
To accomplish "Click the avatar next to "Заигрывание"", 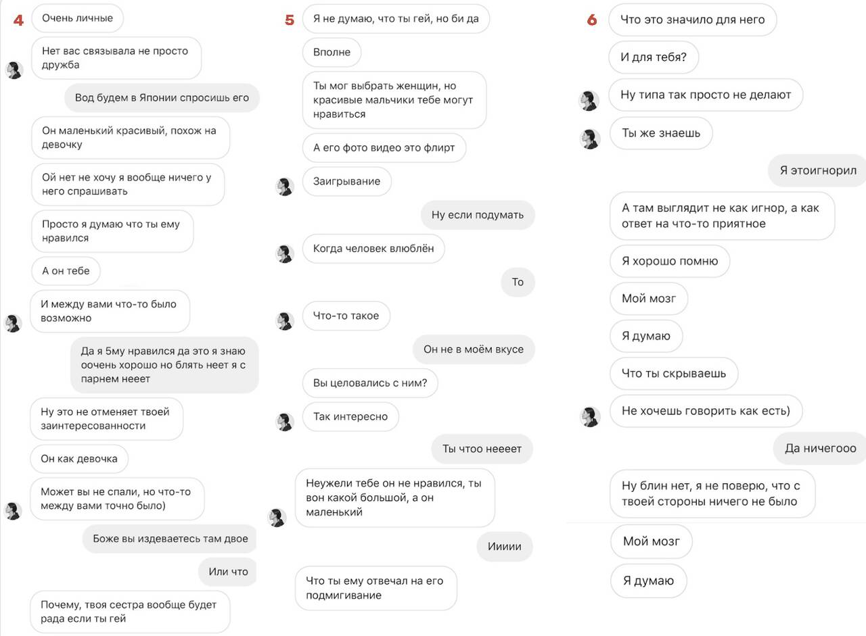I will pyautogui.click(x=286, y=187).
